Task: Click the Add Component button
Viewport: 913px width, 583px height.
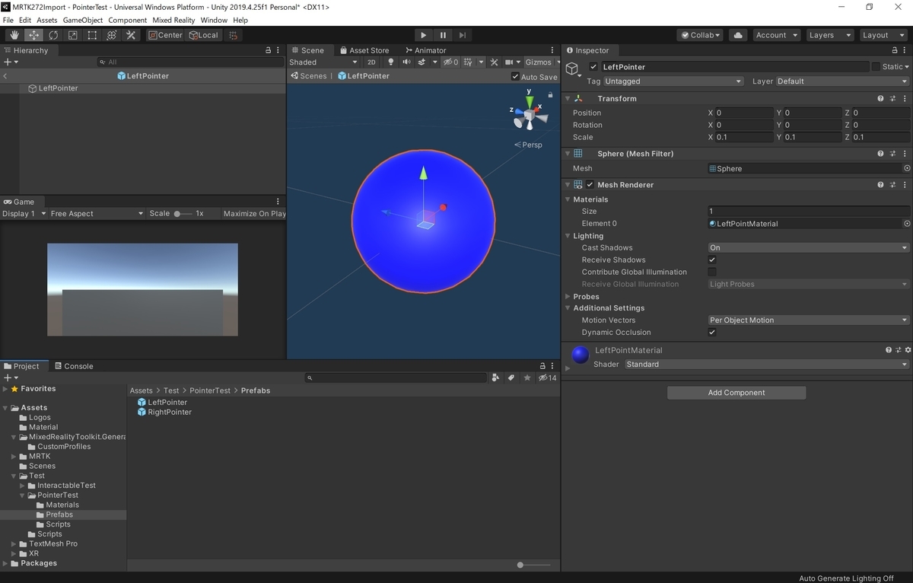Action: 736,393
